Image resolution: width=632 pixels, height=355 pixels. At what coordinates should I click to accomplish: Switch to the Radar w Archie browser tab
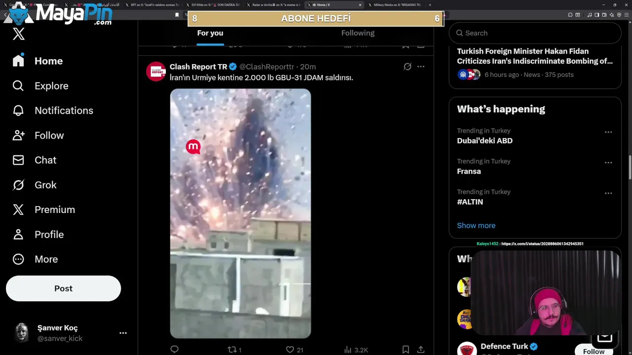tap(274, 5)
